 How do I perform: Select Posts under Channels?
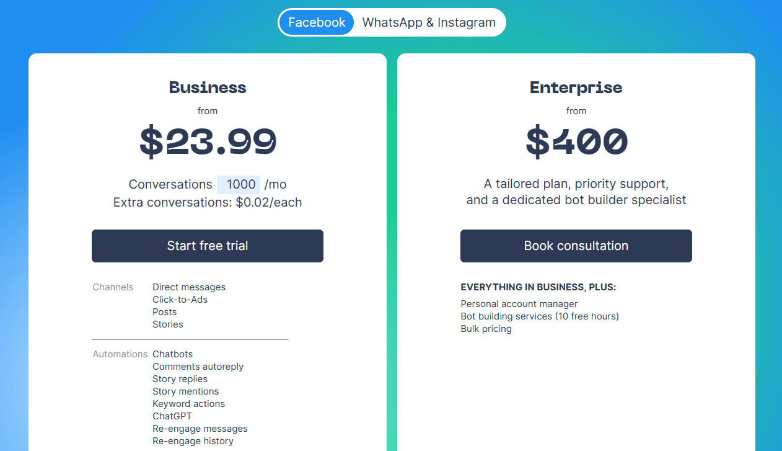164,311
